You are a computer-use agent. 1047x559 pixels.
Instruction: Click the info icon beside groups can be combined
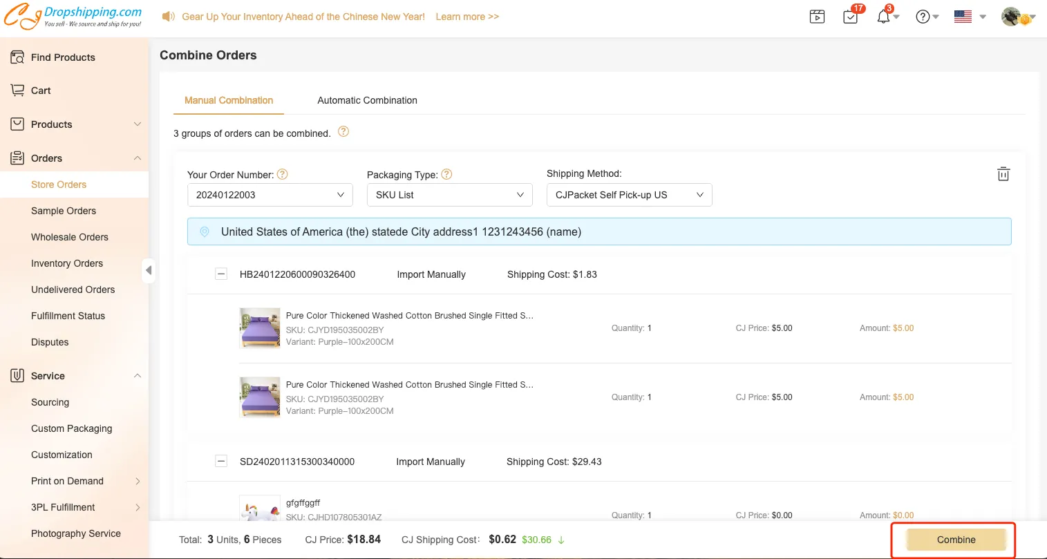(343, 132)
